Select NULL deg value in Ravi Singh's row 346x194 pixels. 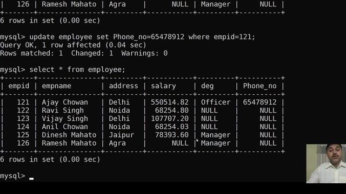[x=209, y=110]
